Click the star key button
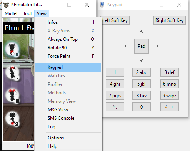This screenshot has height=151, width=190. 115,107
